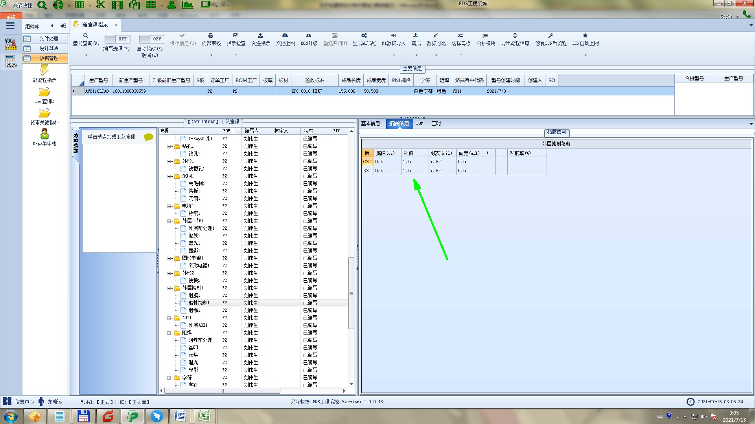
Task: Select 数据管理 in component library
Action: (49, 58)
